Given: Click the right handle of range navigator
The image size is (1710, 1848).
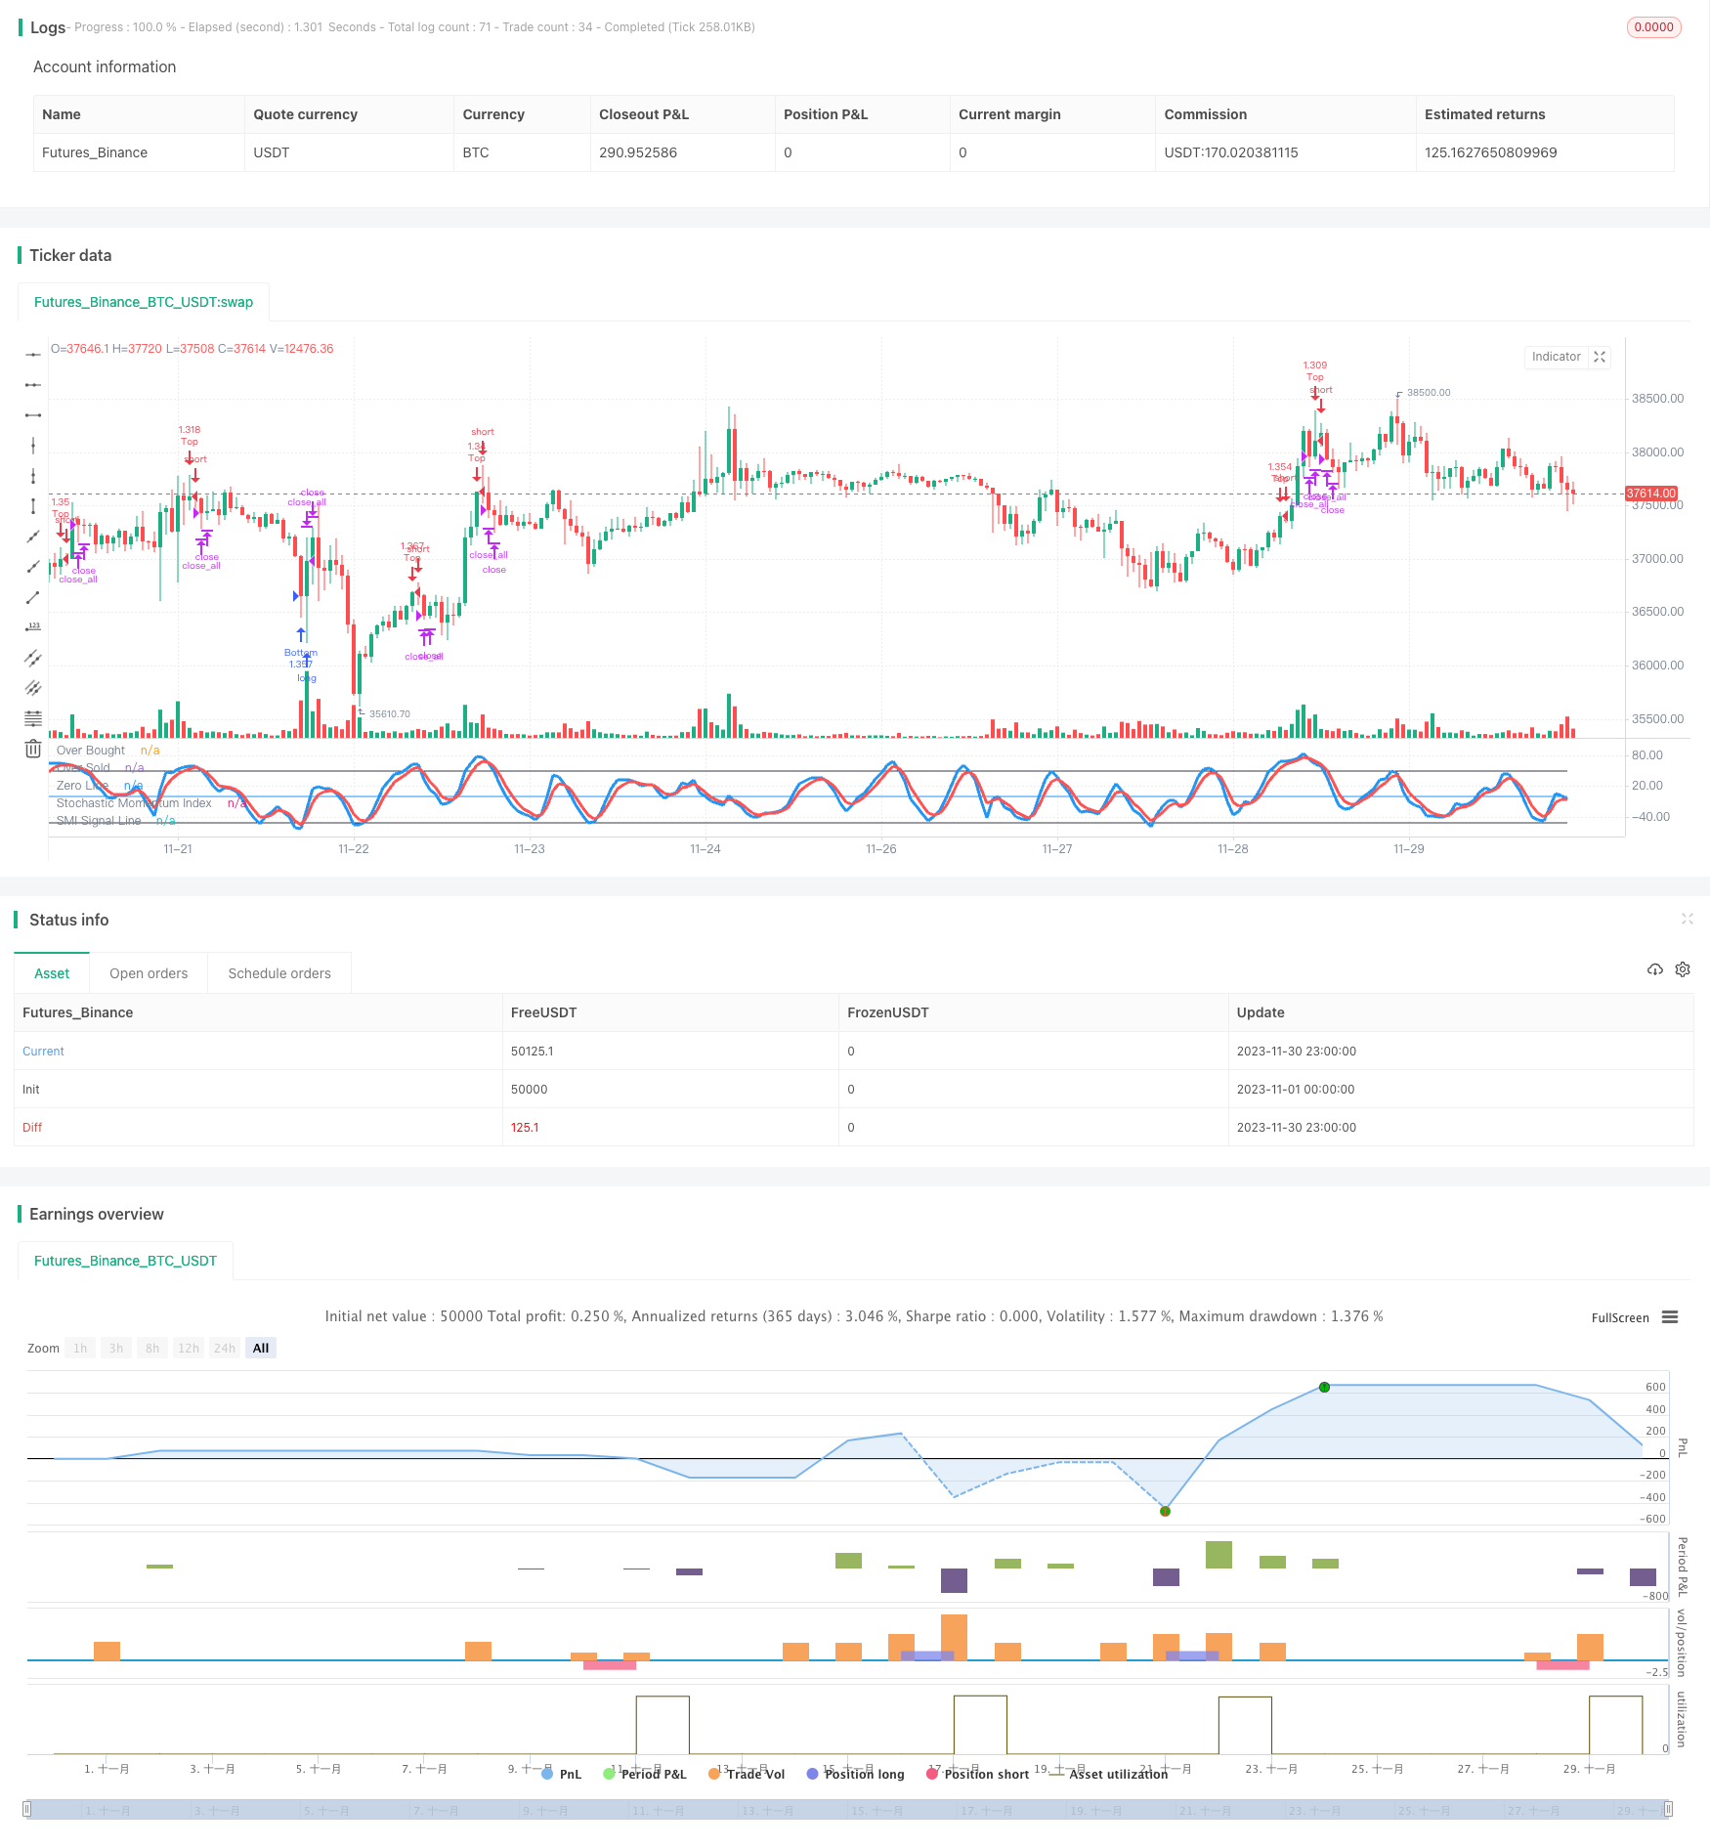Looking at the screenshot, I should point(1669,1809).
